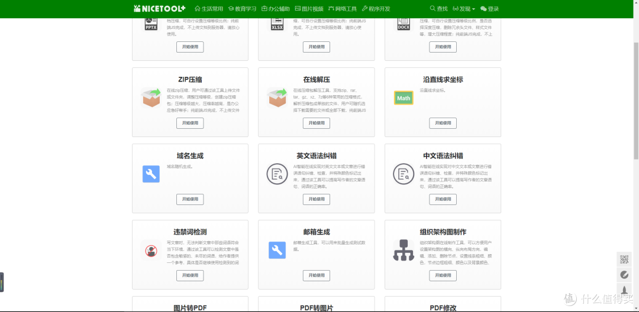Screen dimensions: 639x312
Task: Click 开始使用 under 违禁词检测
Action: pos(190,275)
